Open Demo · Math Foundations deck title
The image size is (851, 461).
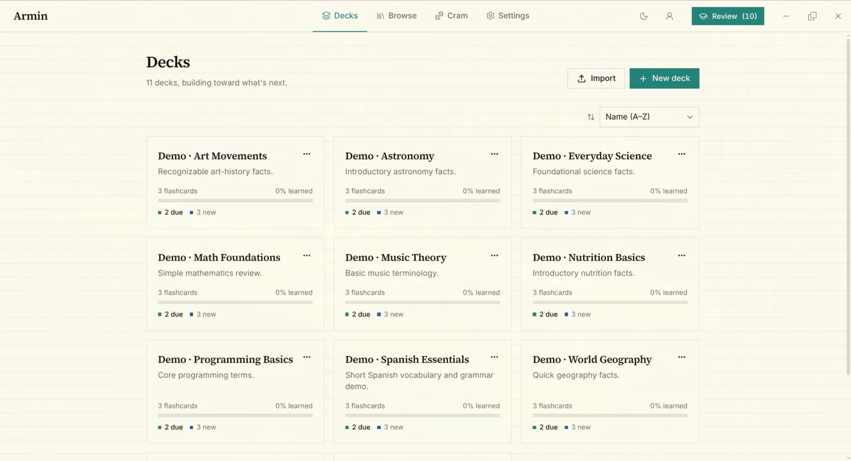(219, 257)
